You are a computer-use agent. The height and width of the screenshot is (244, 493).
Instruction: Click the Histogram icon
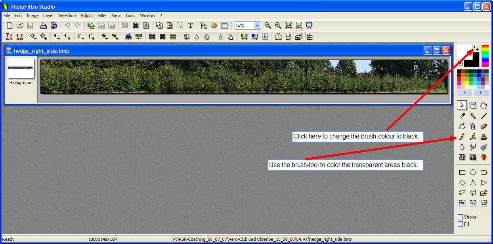pos(128,37)
